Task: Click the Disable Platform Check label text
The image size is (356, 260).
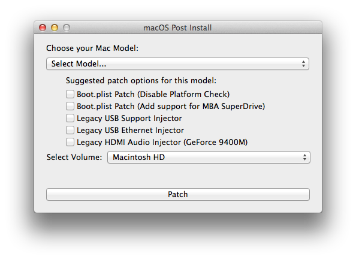Action: pos(183,94)
